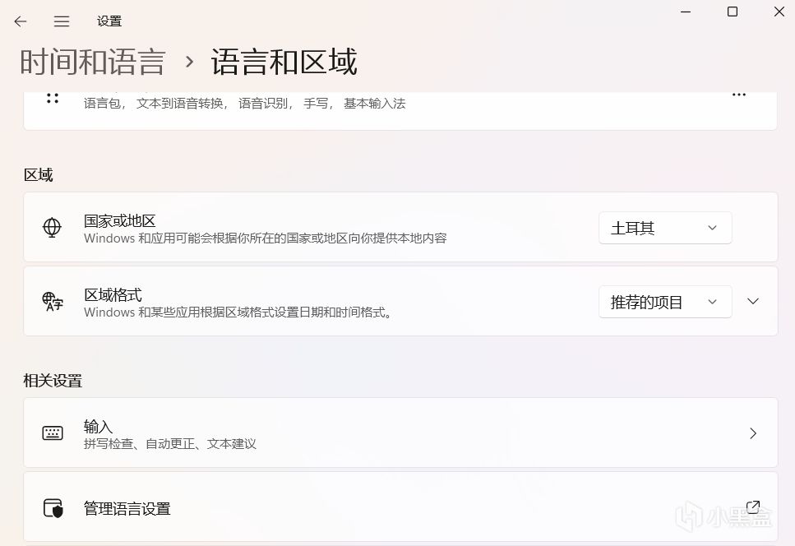
Task: Click the 语言和区域 page title
Action: [x=284, y=62]
